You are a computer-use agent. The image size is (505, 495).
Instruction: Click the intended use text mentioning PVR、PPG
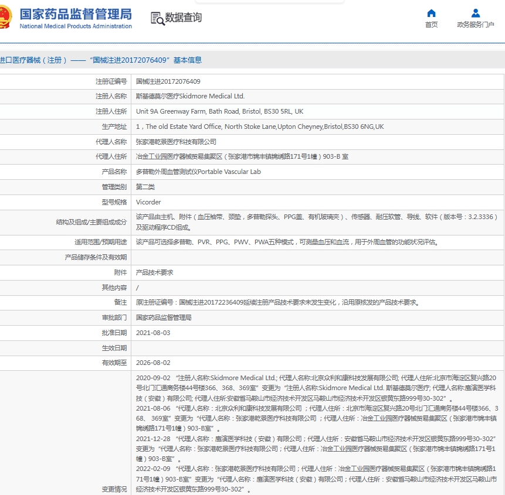(287, 242)
